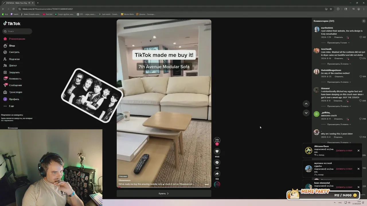
Task: Like the 'why am i seeing this' comment
Action: click(361, 137)
